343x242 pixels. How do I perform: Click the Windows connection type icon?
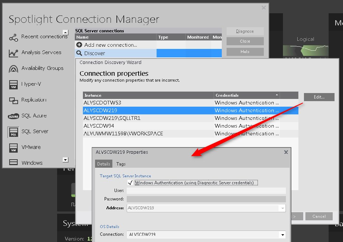pos(14,163)
